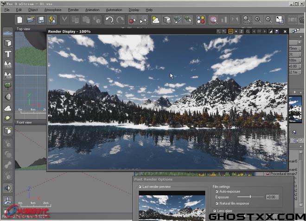Enable the Lens glare checkbox
The height and width of the screenshot is (221, 306).
coord(215,211)
